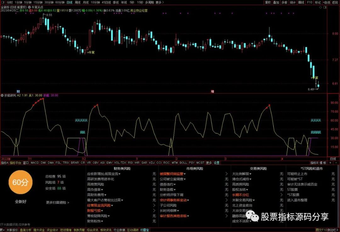The width and height of the screenshot is (340, 232).
Task: Select the 日线 daily period
Action: pyautogui.click(x=69, y=3)
